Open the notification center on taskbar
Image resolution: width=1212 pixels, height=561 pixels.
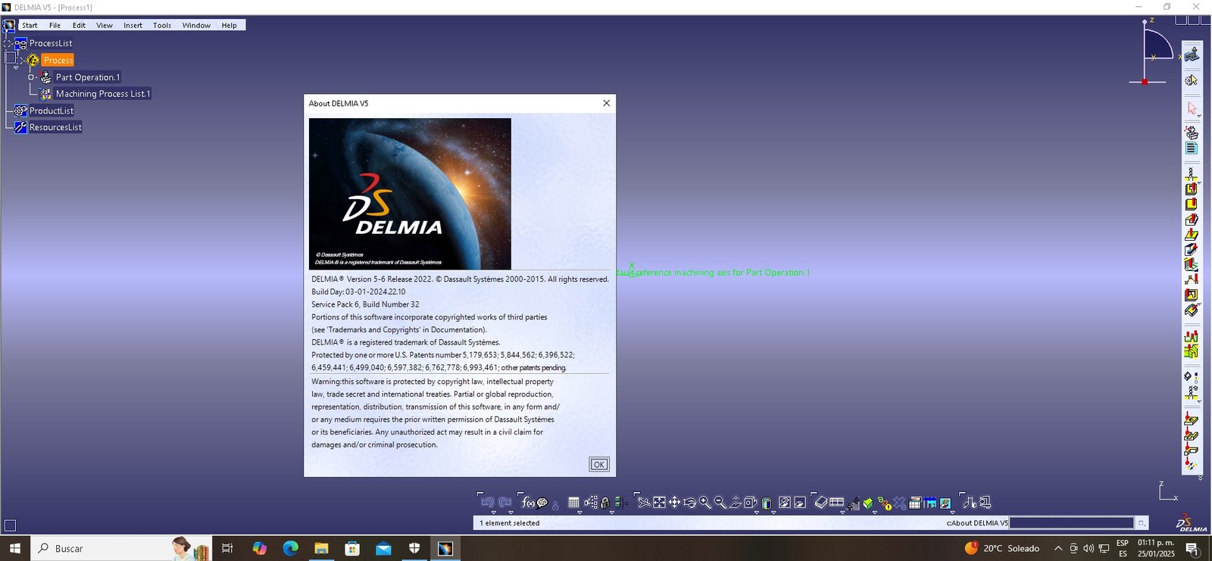pos(1192,548)
